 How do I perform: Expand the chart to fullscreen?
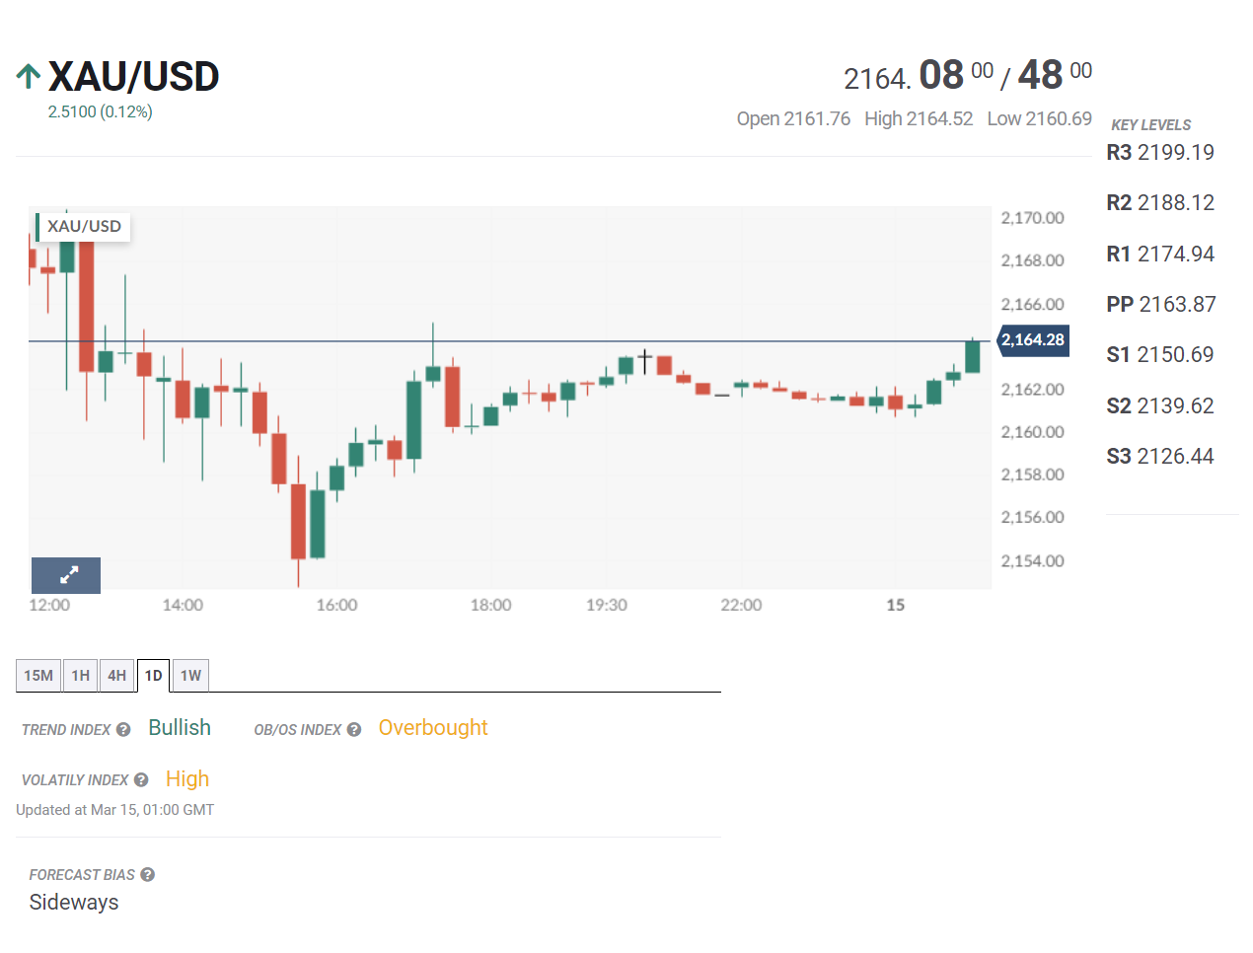point(66,575)
